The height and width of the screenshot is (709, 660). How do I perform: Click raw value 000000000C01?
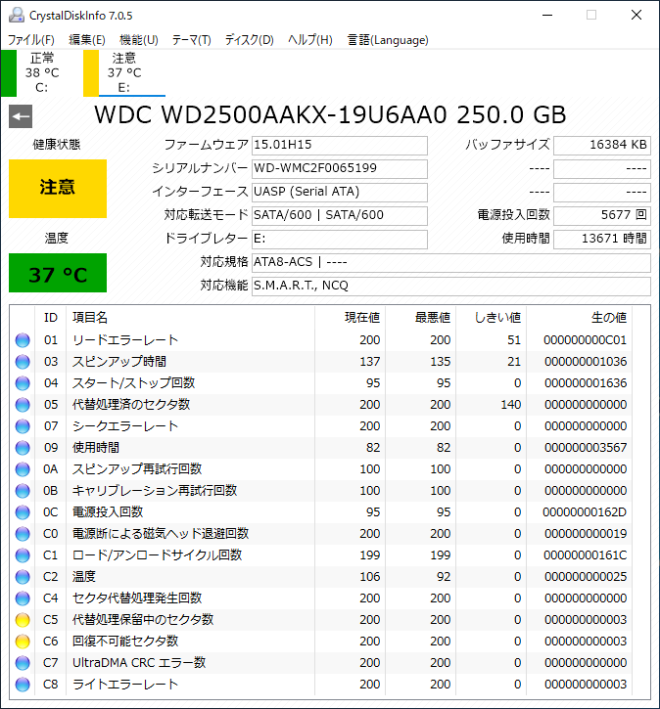click(586, 340)
